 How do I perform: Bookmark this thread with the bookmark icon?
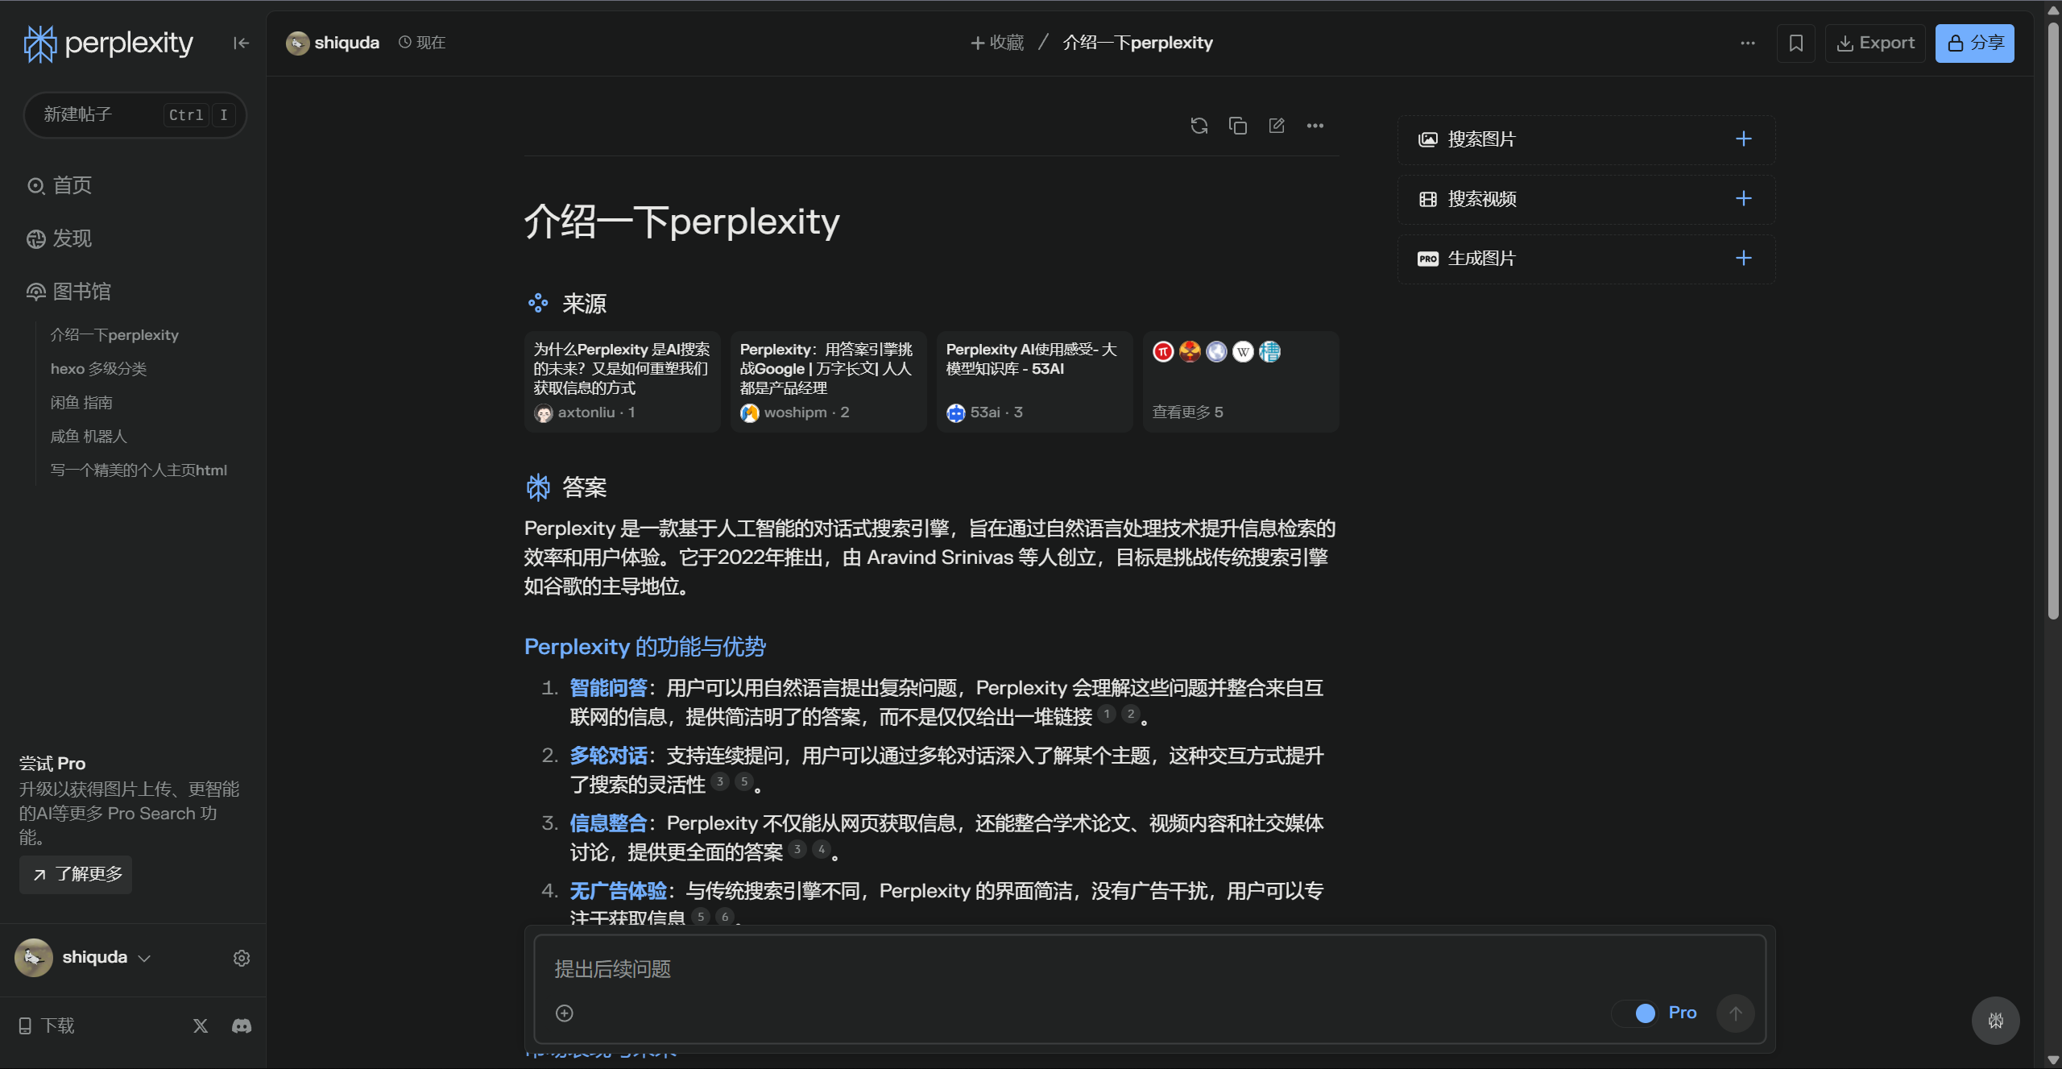(1795, 44)
